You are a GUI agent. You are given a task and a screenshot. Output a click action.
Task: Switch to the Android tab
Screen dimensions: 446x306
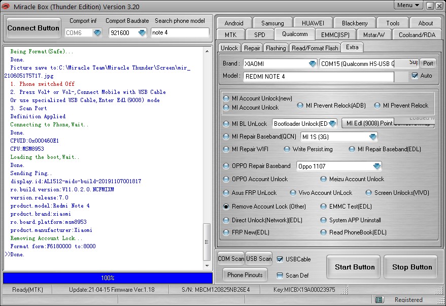click(x=234, y=23)
